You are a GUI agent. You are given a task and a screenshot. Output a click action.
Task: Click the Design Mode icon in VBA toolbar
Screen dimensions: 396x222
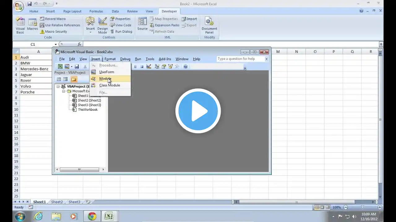pyautogui.click(x=149, y=67)
